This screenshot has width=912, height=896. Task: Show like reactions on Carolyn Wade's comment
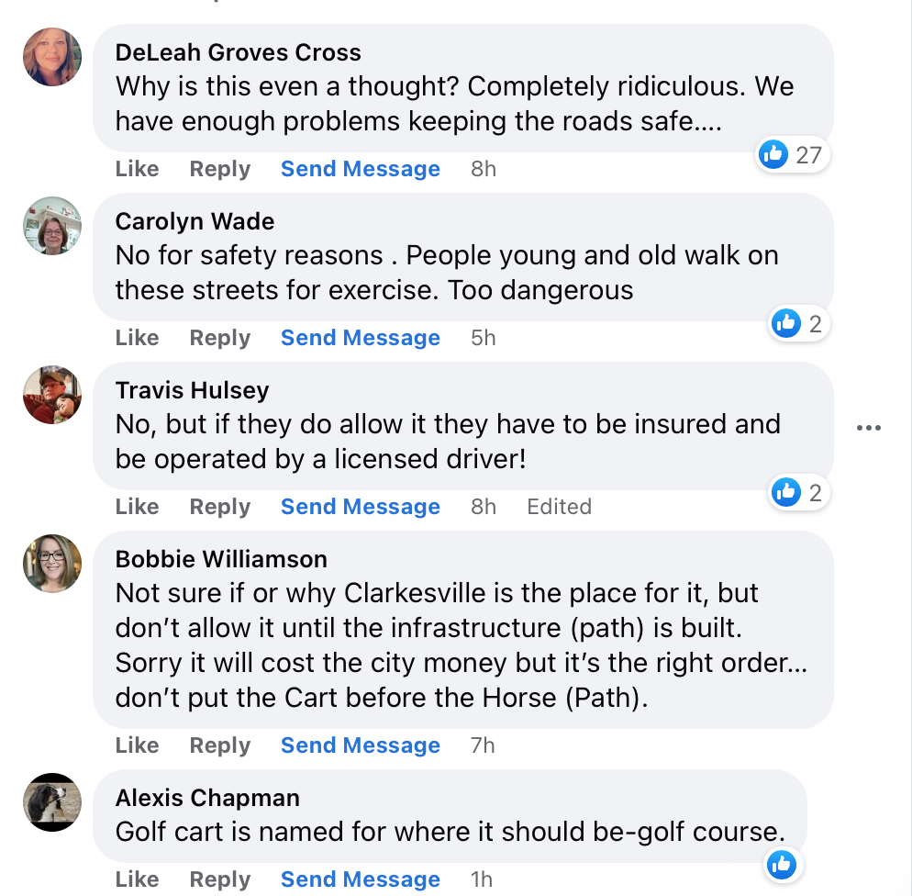(x=798, y=323)
